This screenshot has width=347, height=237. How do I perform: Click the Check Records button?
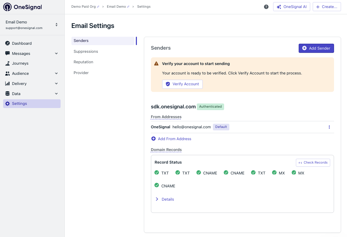tap(313, 163)
